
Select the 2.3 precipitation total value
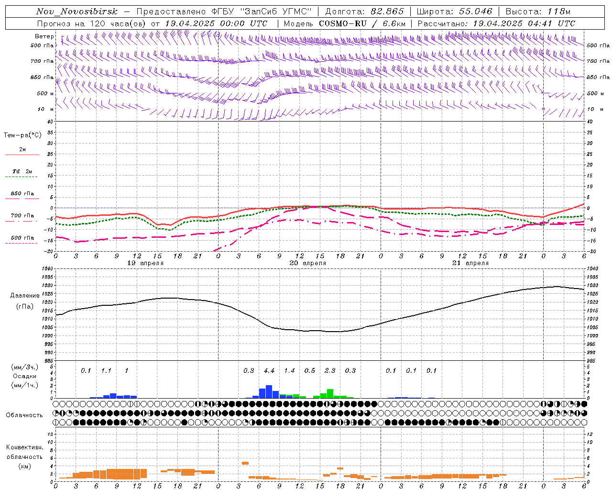tap(330, 371)
